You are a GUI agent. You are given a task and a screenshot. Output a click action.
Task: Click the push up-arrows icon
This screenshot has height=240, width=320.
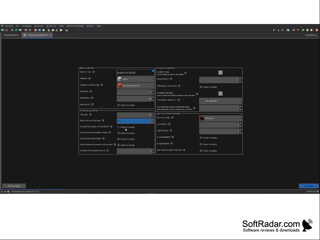tap(283, 30)
